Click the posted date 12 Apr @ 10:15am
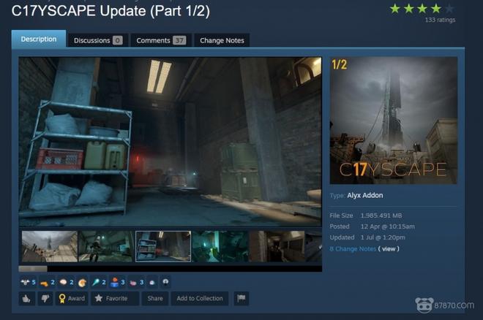 tap(388, 226)
